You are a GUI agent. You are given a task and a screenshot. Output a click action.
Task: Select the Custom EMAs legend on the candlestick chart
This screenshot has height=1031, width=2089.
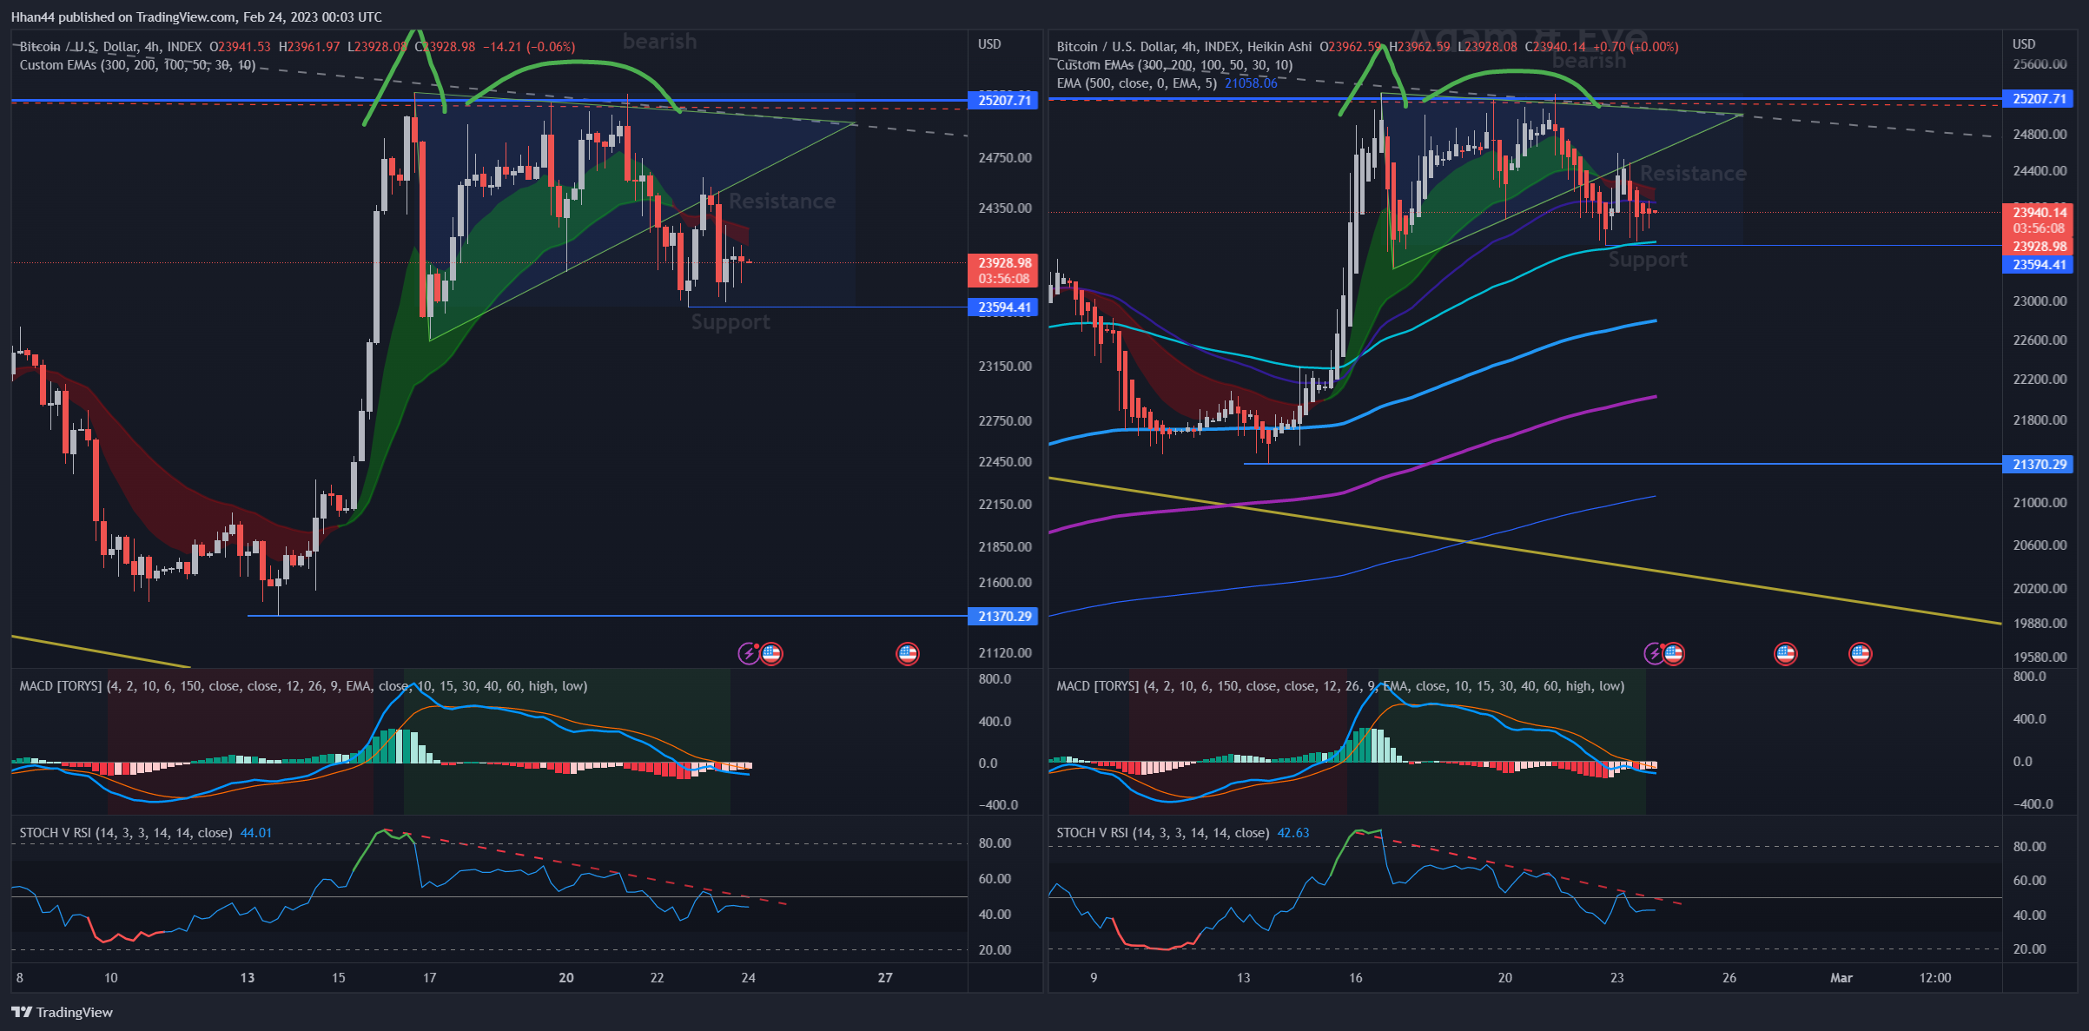point(137,65)
